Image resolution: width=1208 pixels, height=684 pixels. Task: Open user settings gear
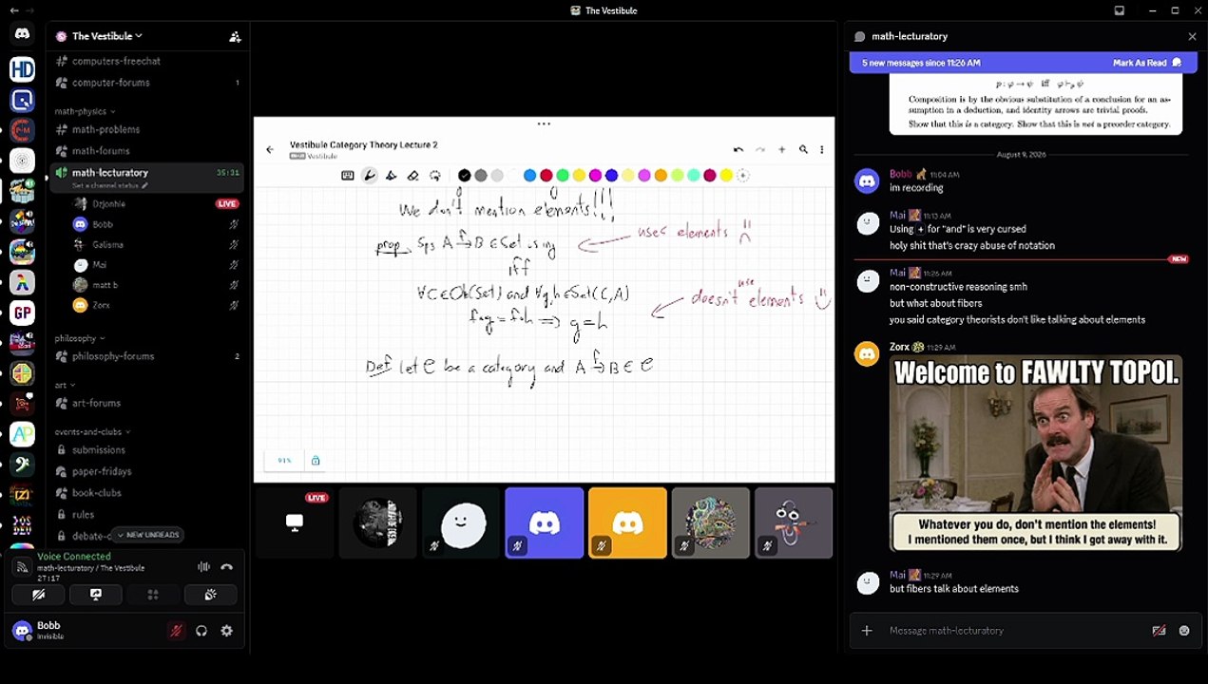(226, 631)
